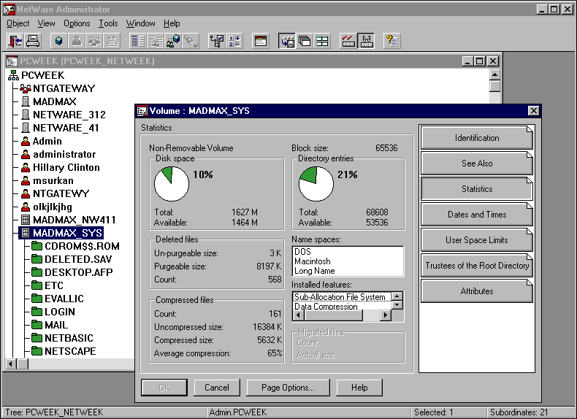Viewport: 577px width, 419px height.
Task: Click the Exit door toolbar icon
Action: (15, 41)
